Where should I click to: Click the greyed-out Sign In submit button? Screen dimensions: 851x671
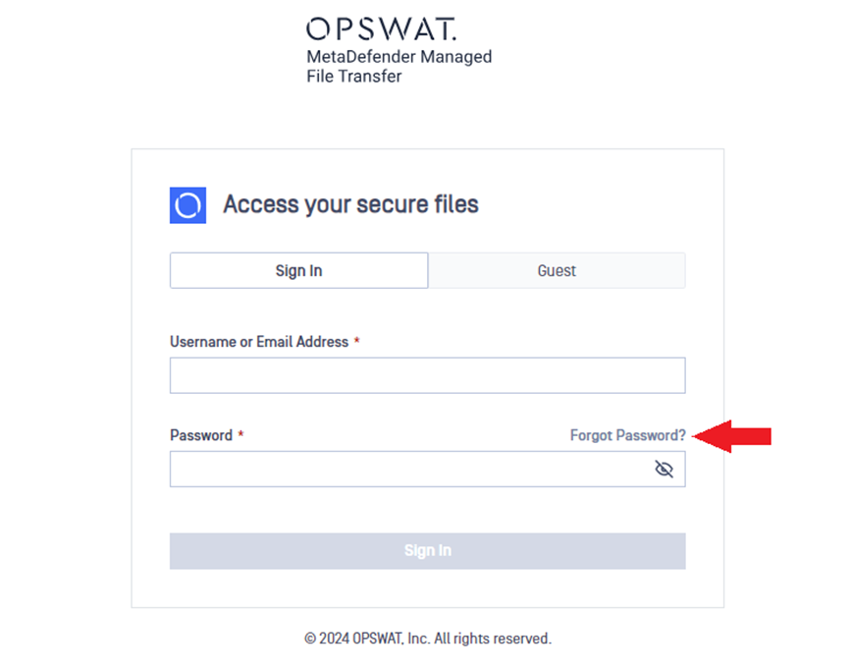point(428,551)
